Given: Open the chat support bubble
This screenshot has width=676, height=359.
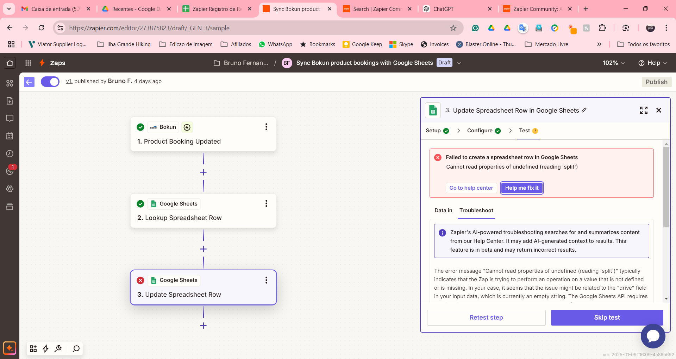Looking at the screenshot, I should (x=653, y=336).
